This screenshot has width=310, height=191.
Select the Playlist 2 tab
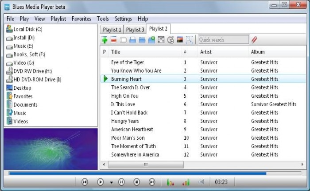(x=159, y=29)
